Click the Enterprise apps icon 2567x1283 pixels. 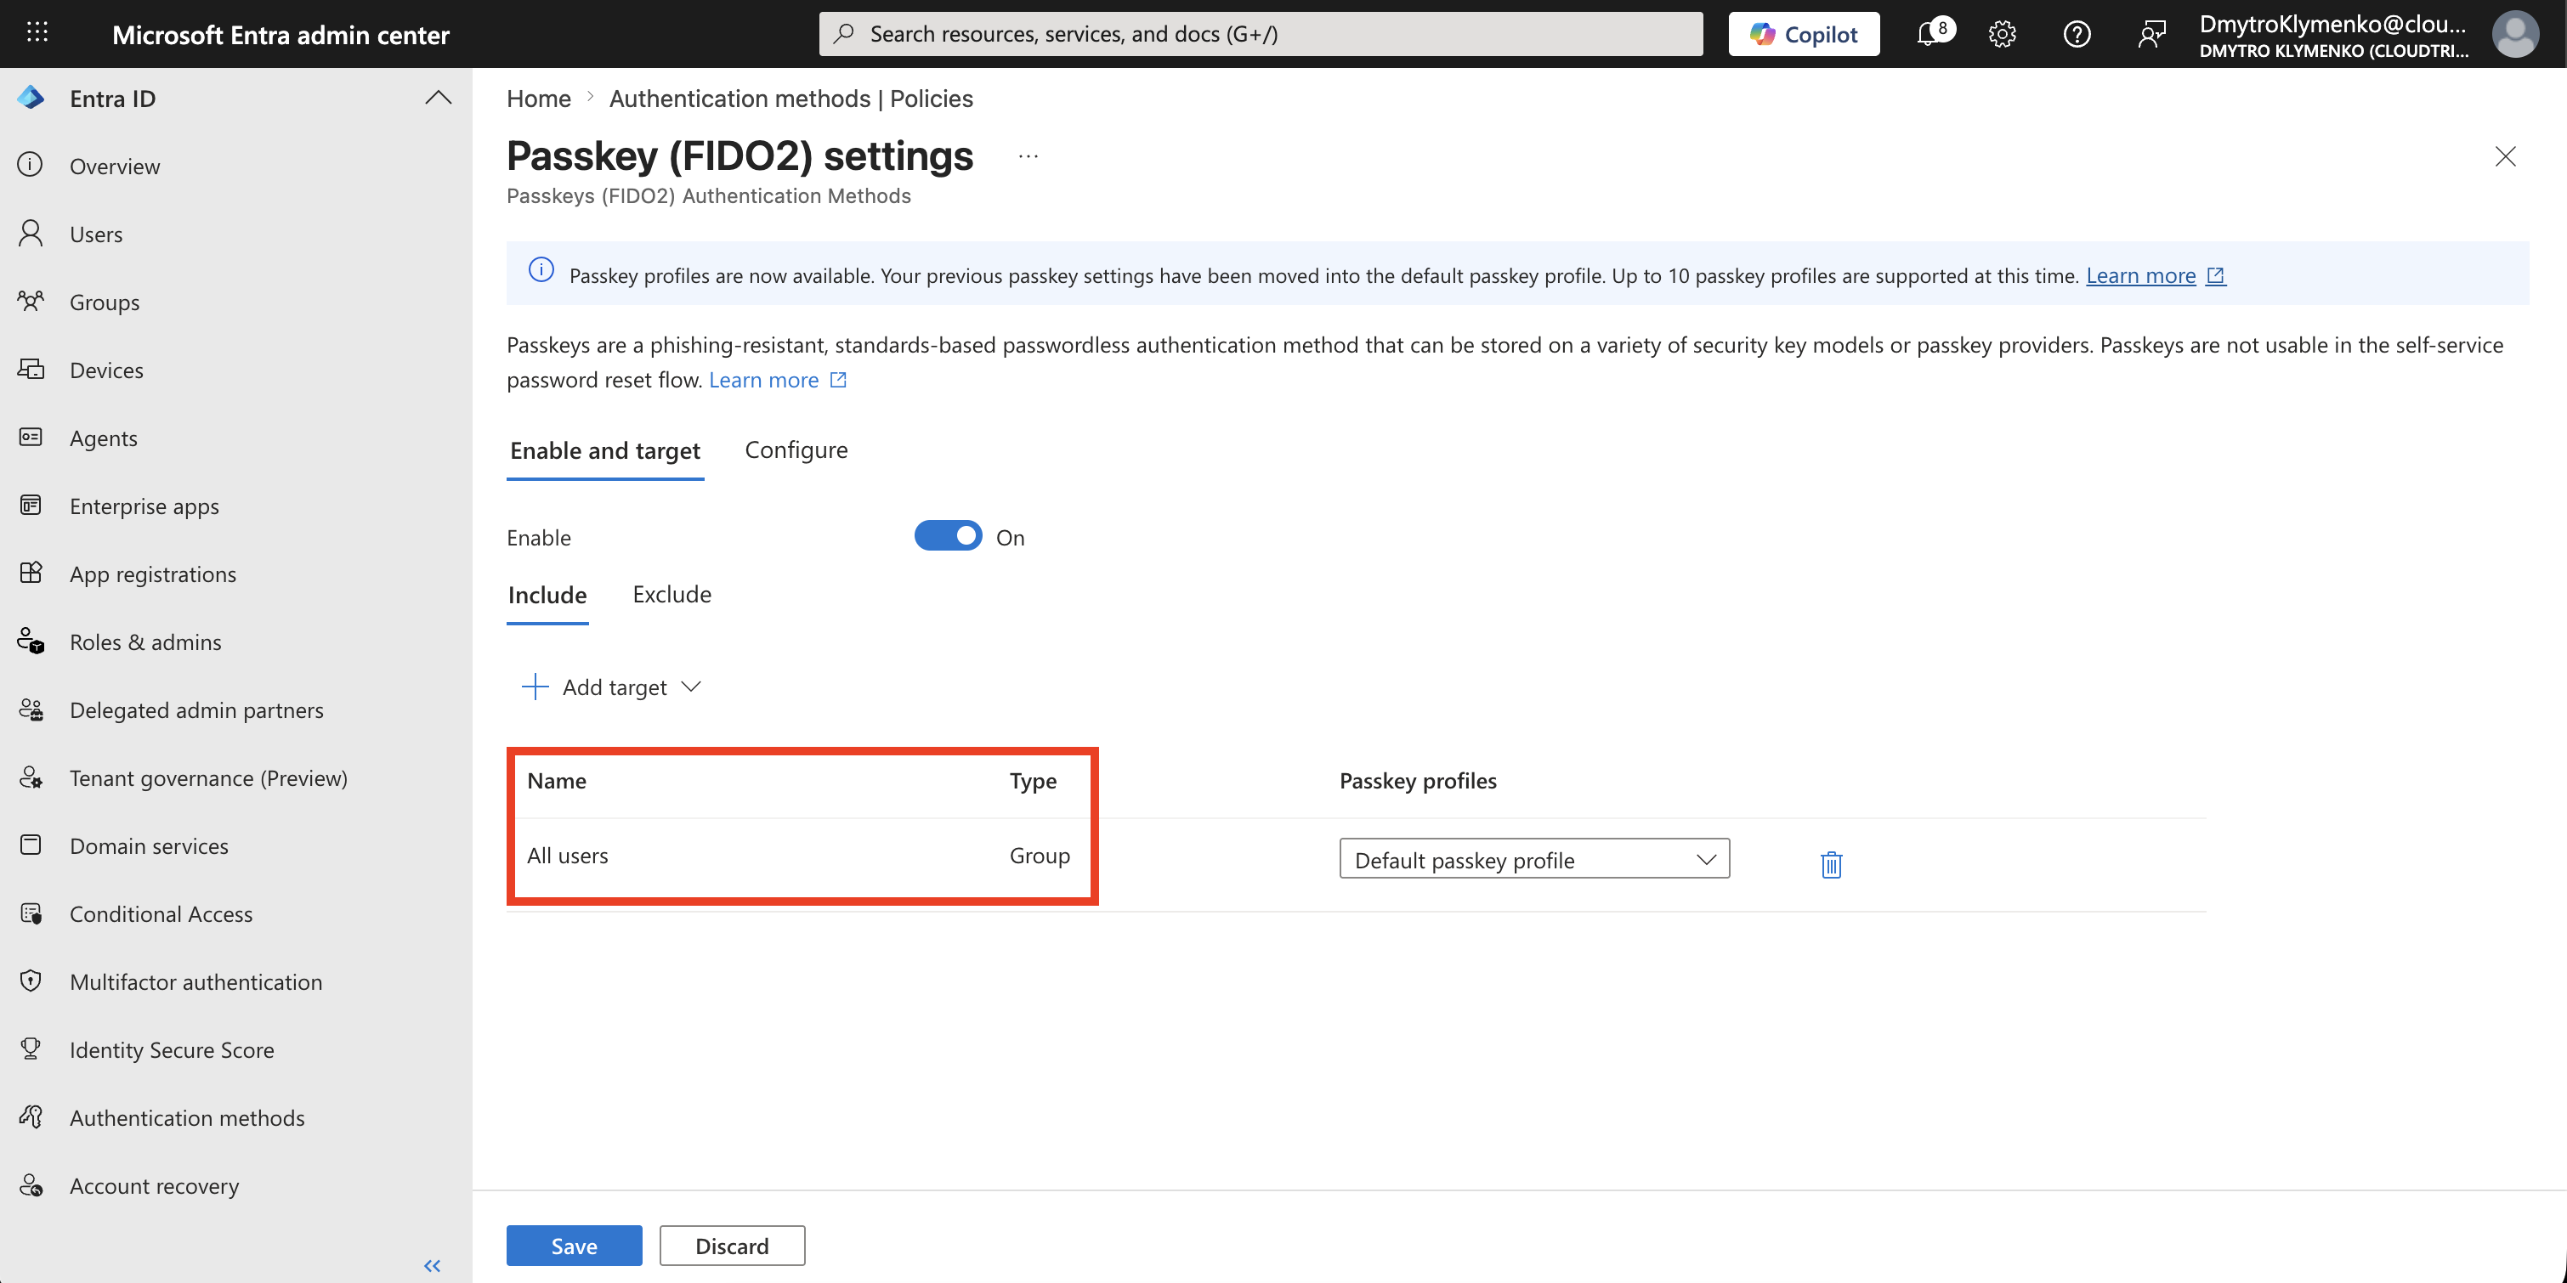point(31,505)
